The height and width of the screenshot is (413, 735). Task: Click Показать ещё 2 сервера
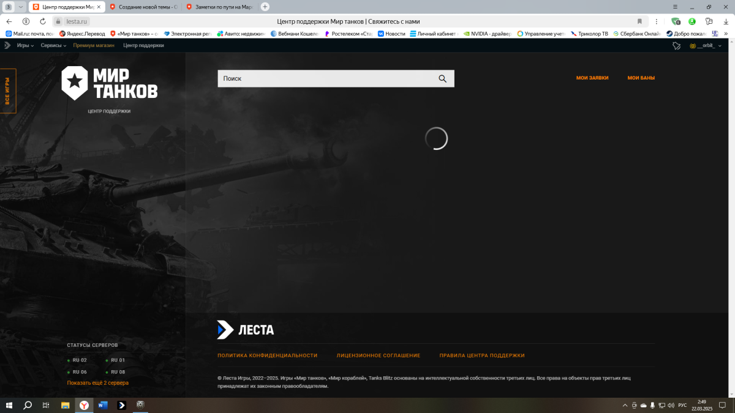tap(98, 383)
